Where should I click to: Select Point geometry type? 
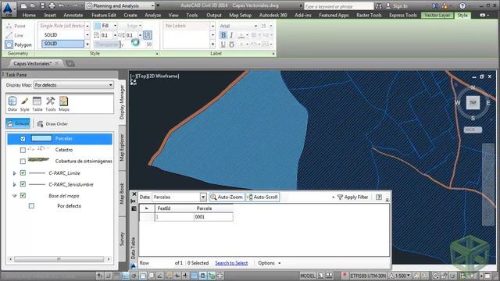[x=16, y=26]
